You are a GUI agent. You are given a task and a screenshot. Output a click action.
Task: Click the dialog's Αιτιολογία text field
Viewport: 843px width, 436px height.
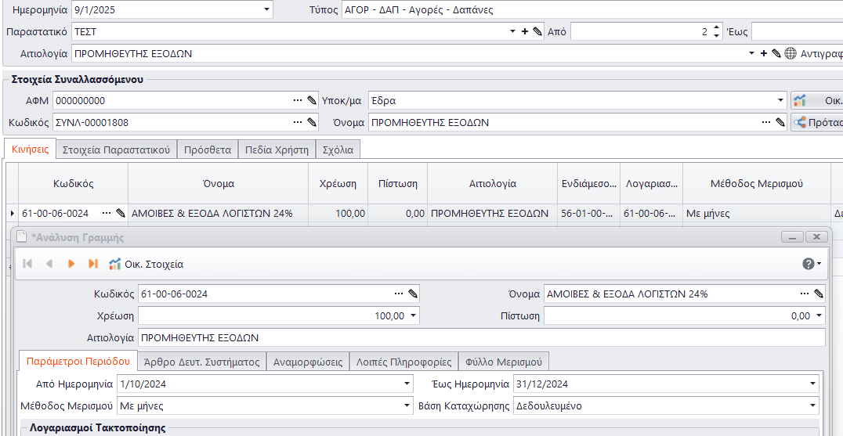(x=481, y=337)
